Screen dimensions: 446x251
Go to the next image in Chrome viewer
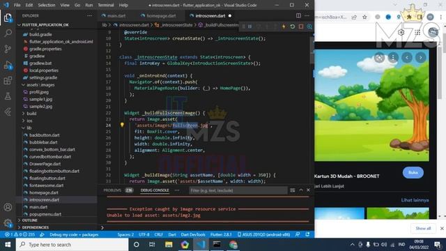(421, 57)
